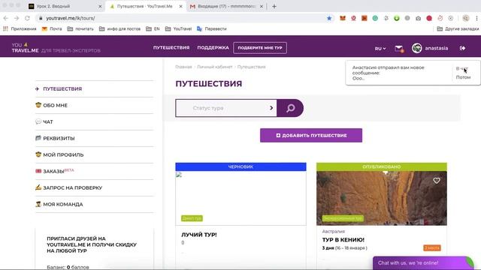The height and width of the screenshot is (270, 481).
Task: Click 'В чат' in the message notification
Action: click(x=461, y=68)
